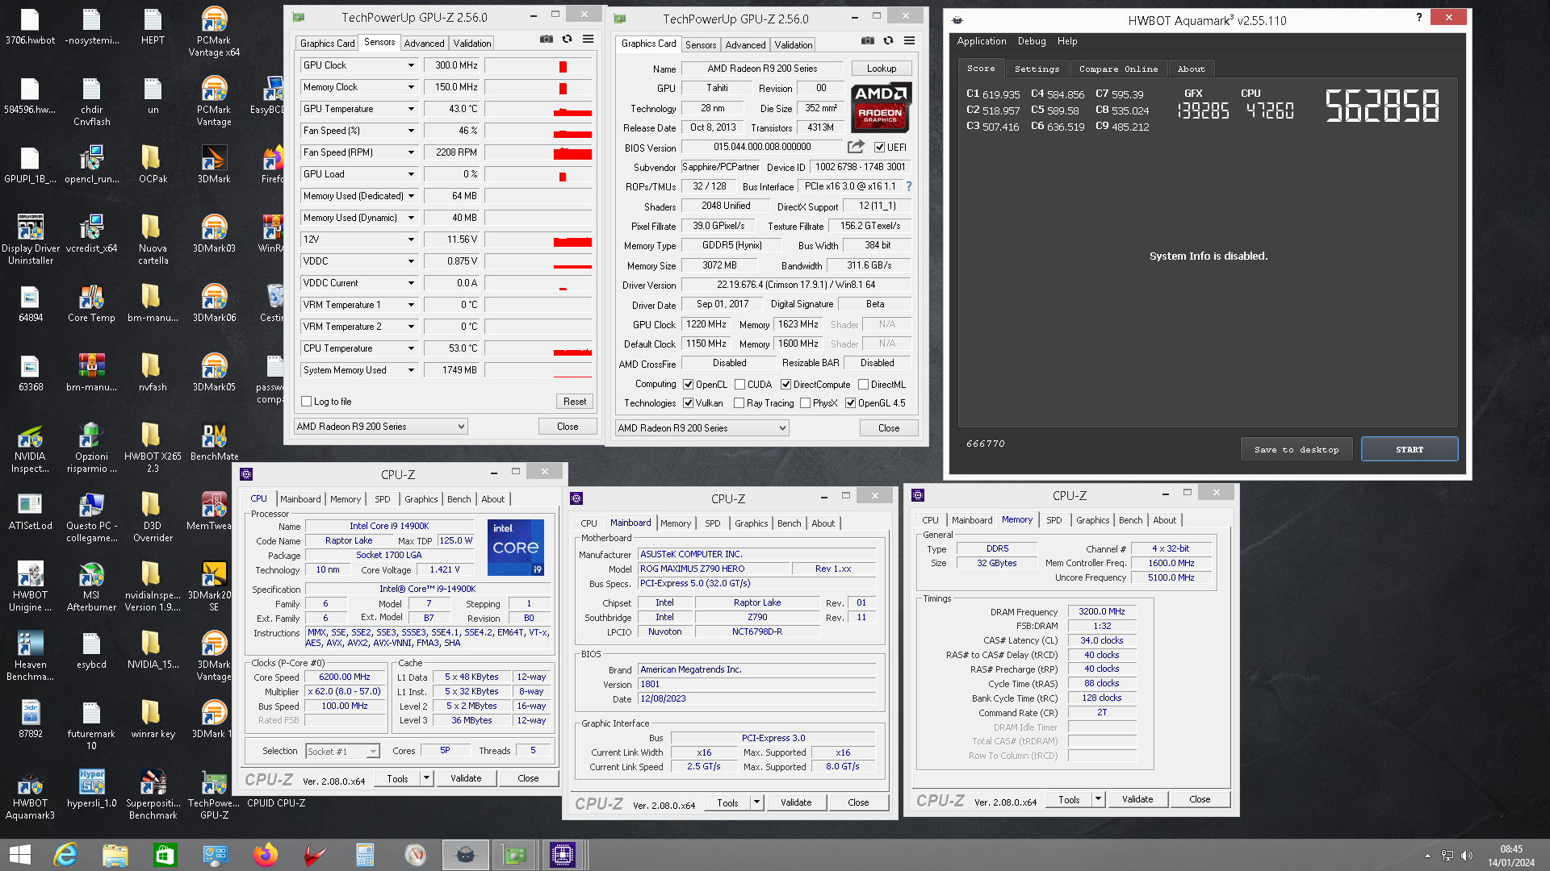Toggle the Ray Tracing checkbox

(739, 403)
